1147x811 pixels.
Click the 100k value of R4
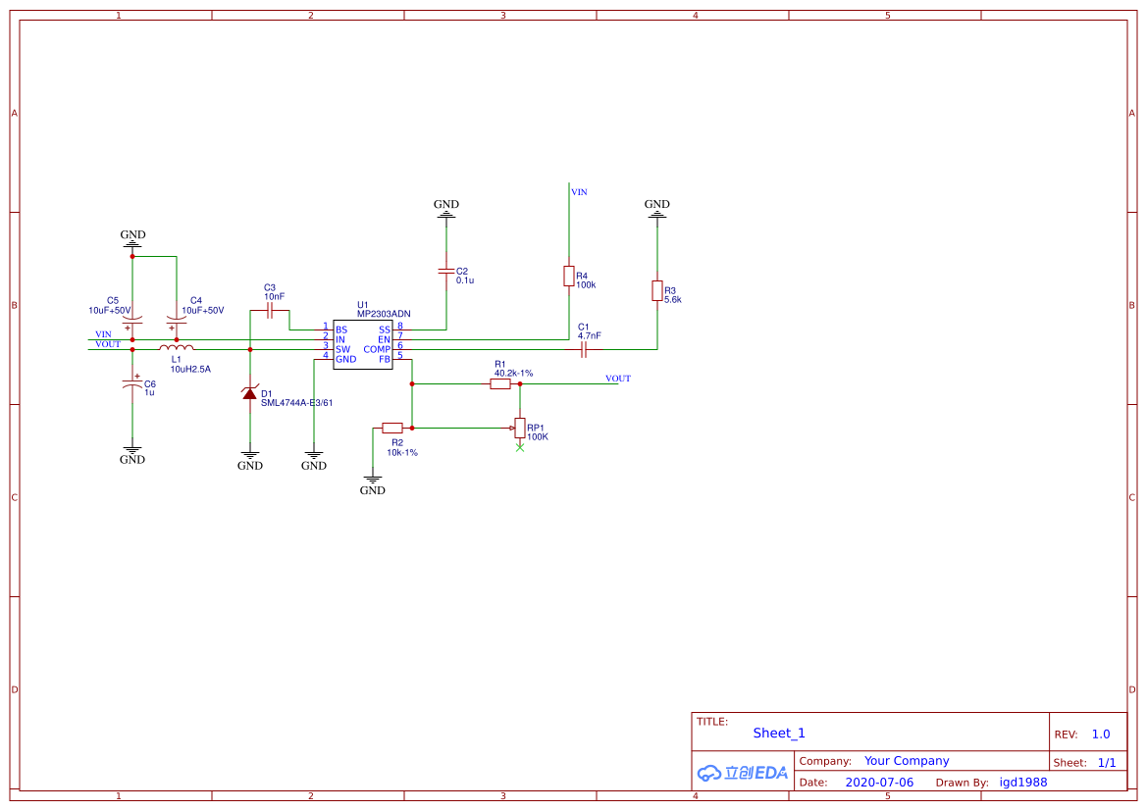point(586,285)
